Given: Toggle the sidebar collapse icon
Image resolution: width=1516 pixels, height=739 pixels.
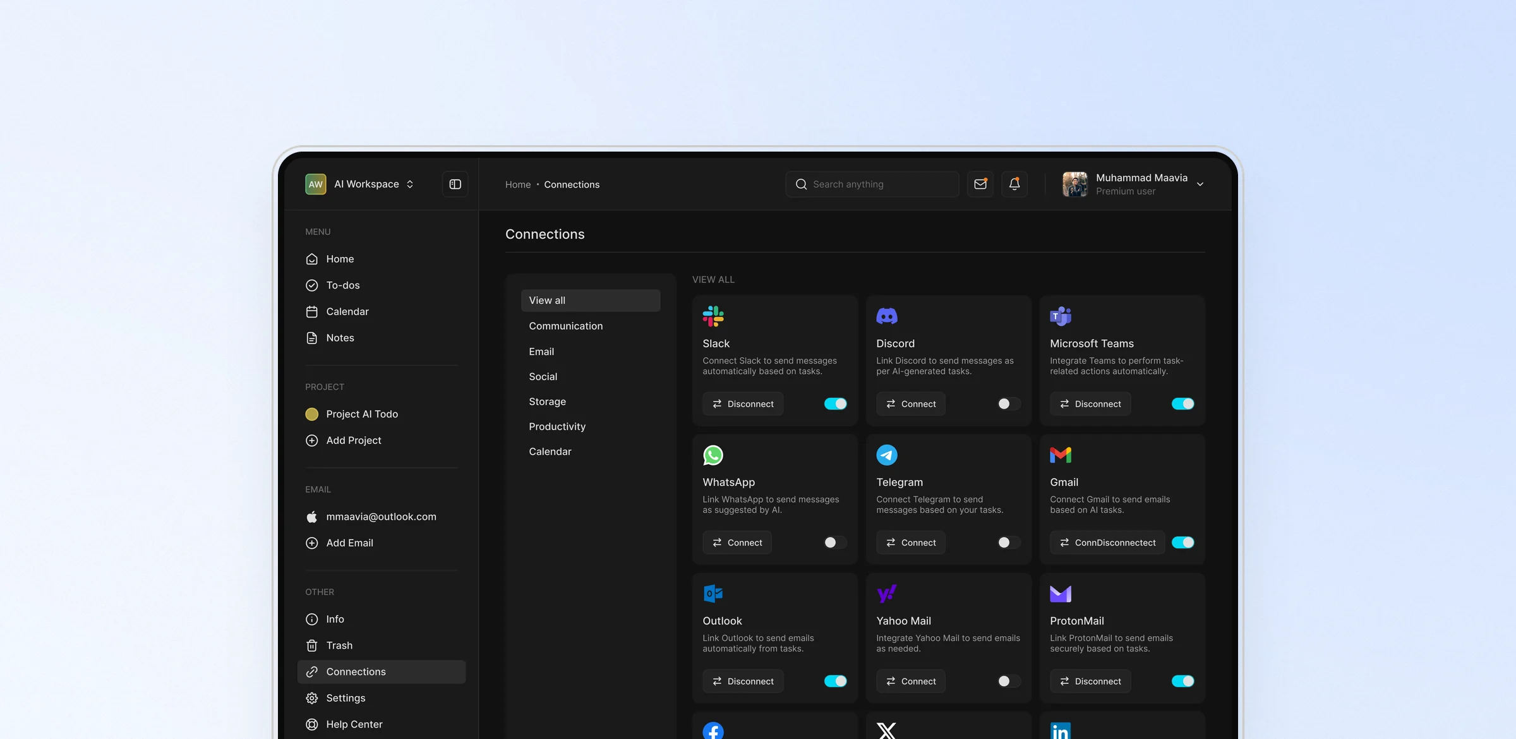Looking at the screenshot, I should point(455,184).
